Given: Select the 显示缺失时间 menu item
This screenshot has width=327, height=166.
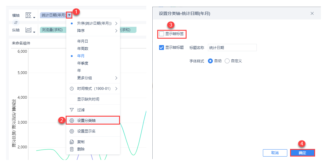Looking at the screenshot, I should point(88,99).
